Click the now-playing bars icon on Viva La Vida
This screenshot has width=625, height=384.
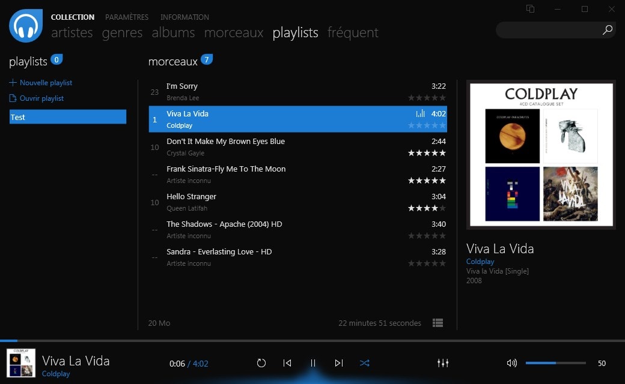(420, 113)
